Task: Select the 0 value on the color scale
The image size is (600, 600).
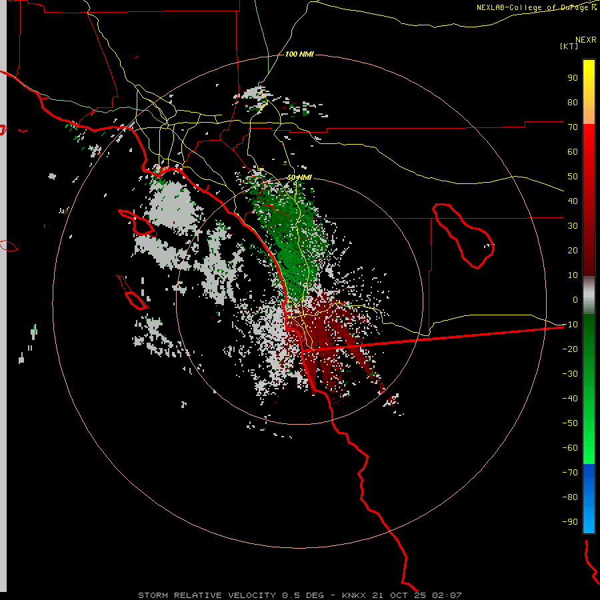Action: point(575,299)
